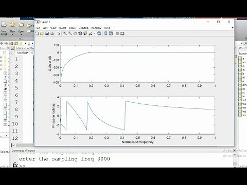
Task: Open the View menu of Figure 1
Action: [x=54, y=28]
